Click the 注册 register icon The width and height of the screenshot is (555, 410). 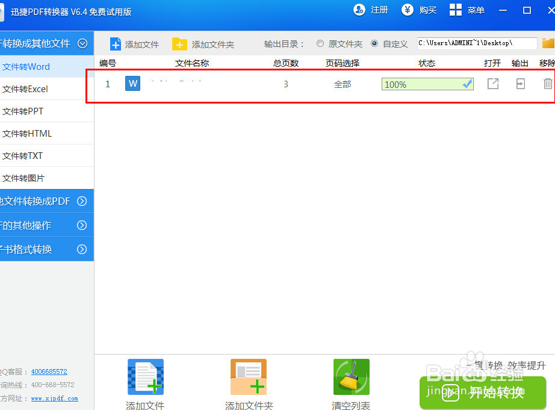[x=359, y=10]
